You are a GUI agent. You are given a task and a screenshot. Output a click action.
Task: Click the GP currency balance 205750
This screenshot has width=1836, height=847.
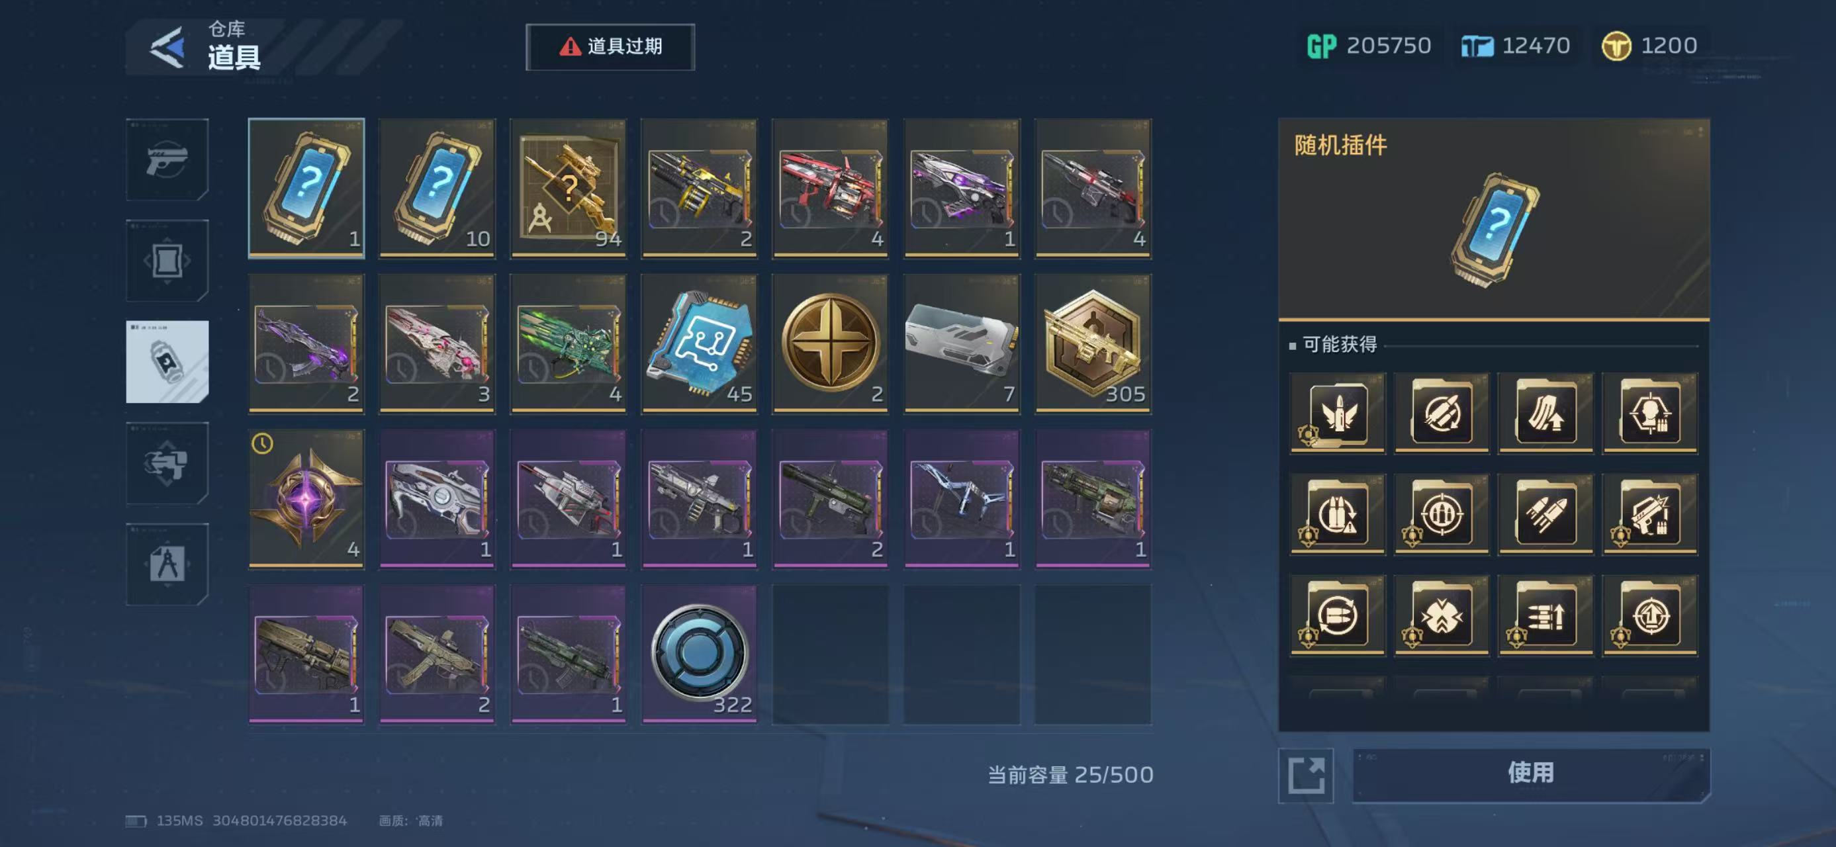pyautogui.click(x=1369, y=46)
